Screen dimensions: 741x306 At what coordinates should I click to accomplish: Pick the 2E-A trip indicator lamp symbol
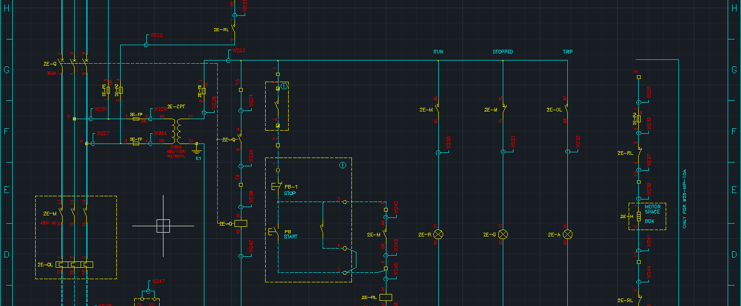[x=567, y=235]
